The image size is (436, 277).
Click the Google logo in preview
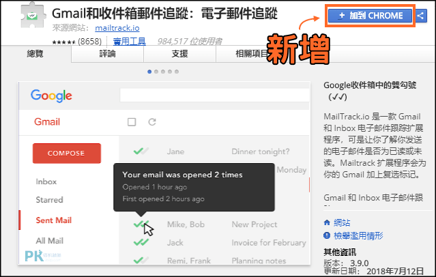(51, 96)
